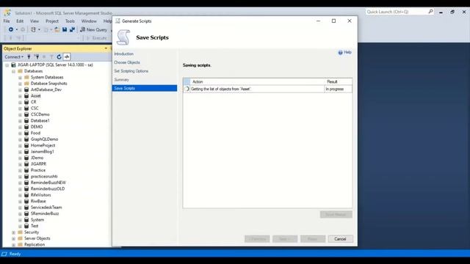470x264 pixels.
Task: Click the Stop icon in Object Explorer toolbar
Action: [44, 56]
